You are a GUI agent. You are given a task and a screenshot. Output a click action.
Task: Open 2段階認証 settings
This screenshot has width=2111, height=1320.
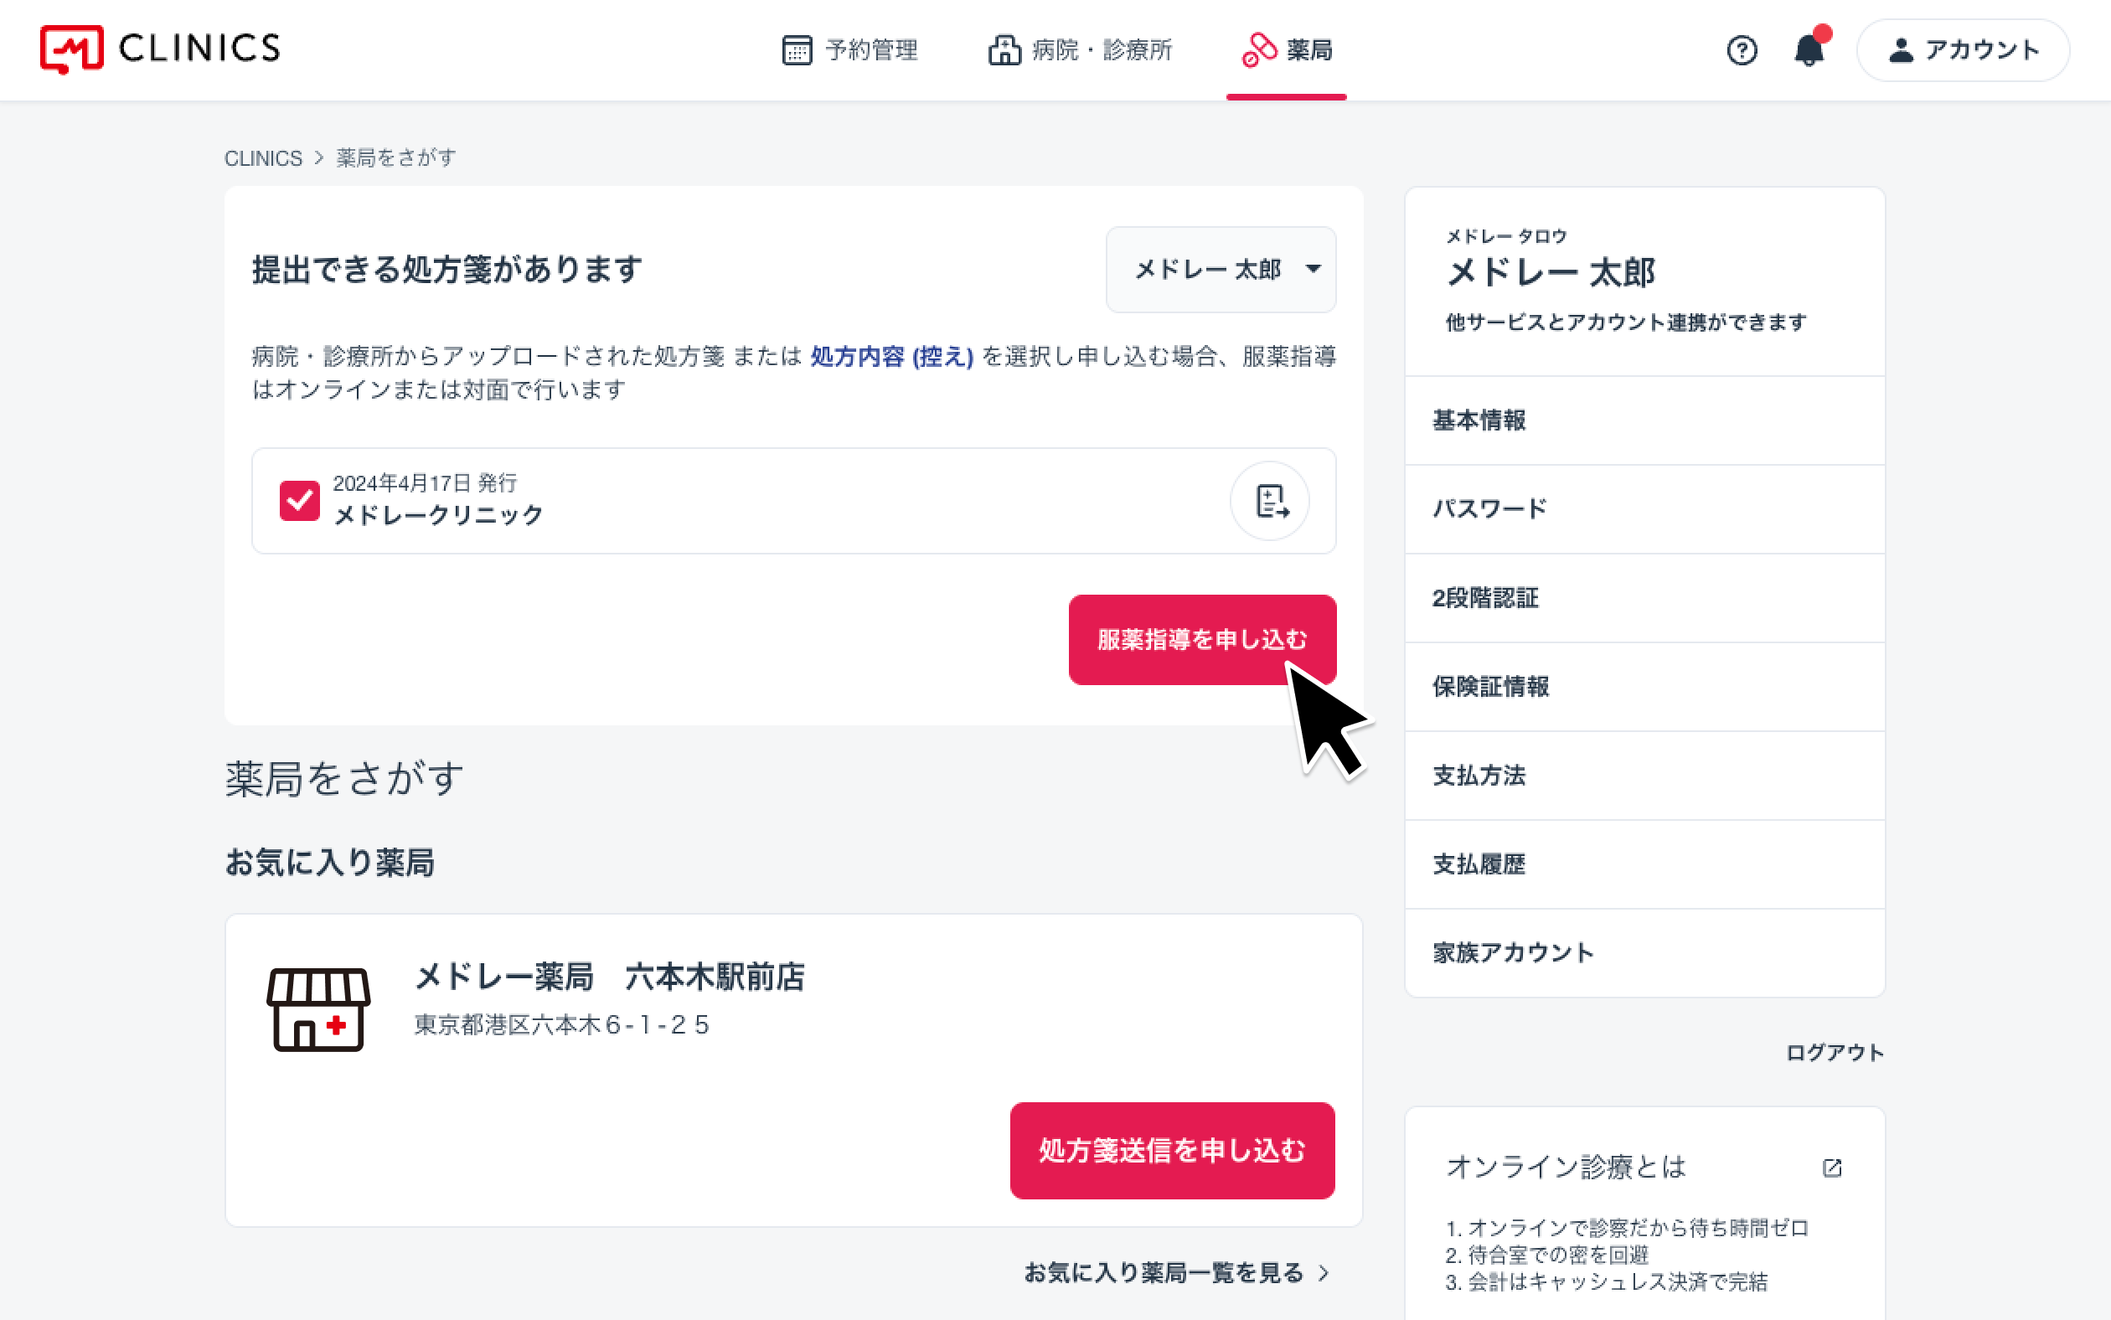[1644, 598]
